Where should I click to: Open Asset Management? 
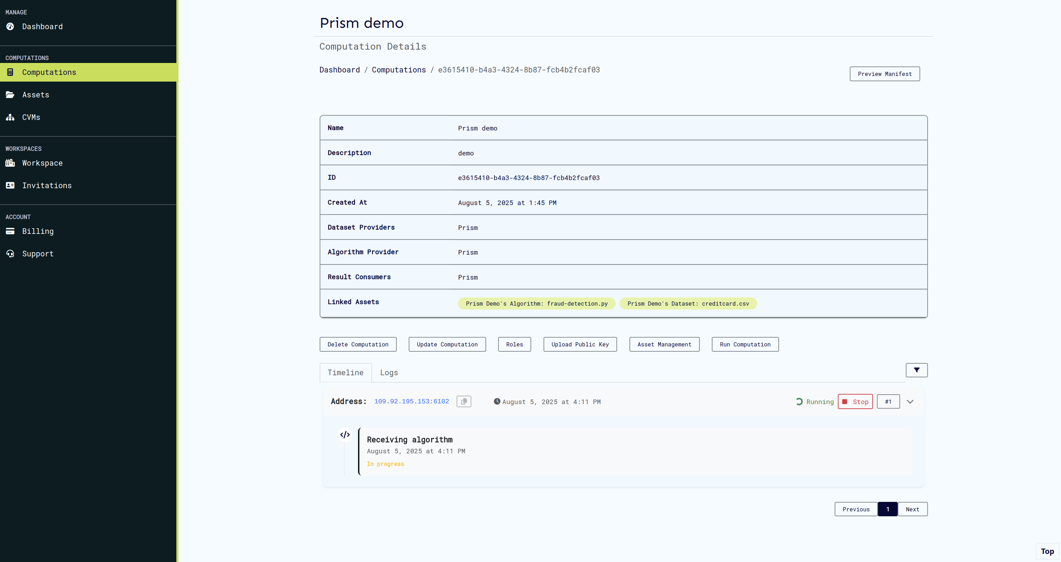coord(664,344)
